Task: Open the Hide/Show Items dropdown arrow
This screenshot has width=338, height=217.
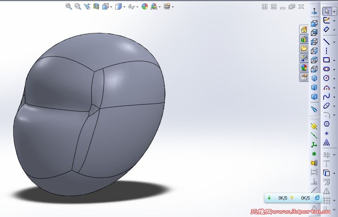Action: pyautogui.click(x=137, y=7)
